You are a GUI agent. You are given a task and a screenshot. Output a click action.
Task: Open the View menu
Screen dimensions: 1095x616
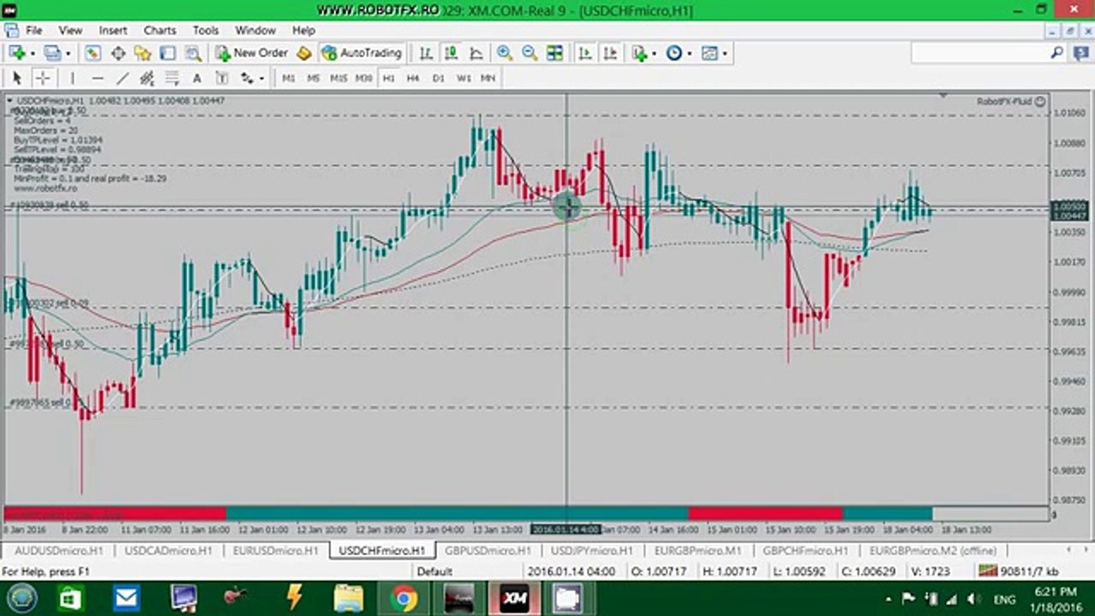[x=70, y=30]
